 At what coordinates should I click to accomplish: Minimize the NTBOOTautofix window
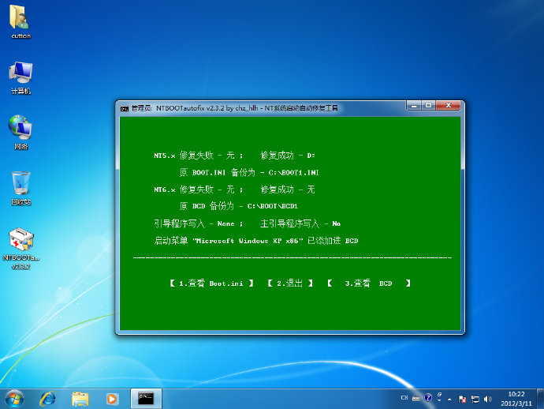pos(414,105)
